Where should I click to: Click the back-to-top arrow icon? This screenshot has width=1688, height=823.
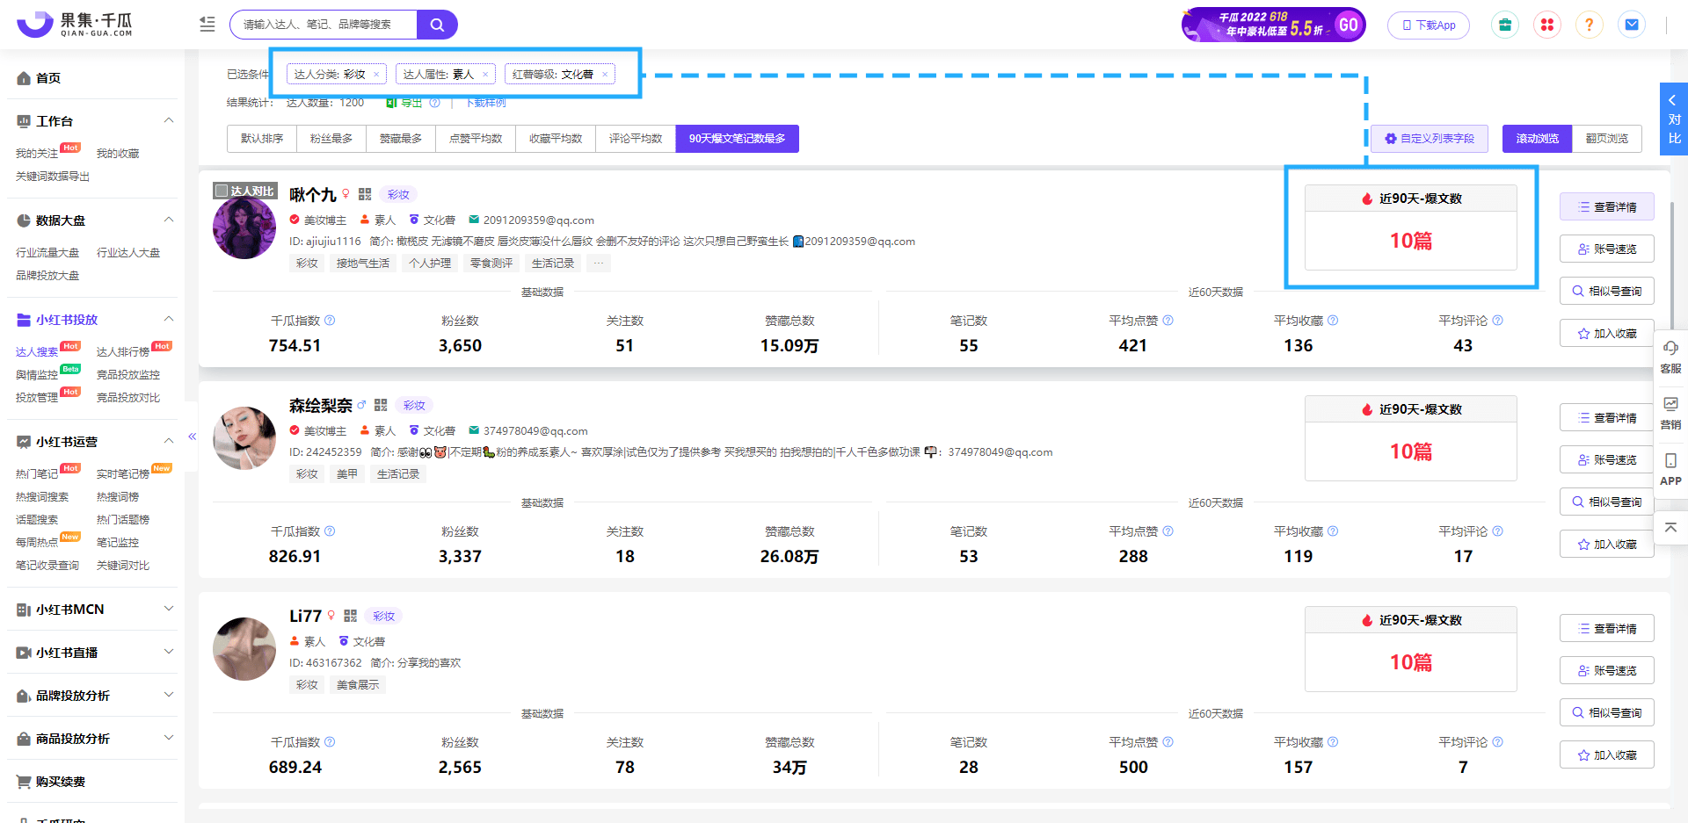pyautogui.click(x=1670, y=527)
